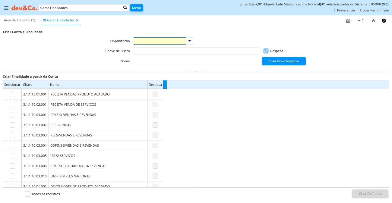Enable Todos os registros checkbox
The width and height of the screenshot is (392, 203).
click(x=28, y=194)
